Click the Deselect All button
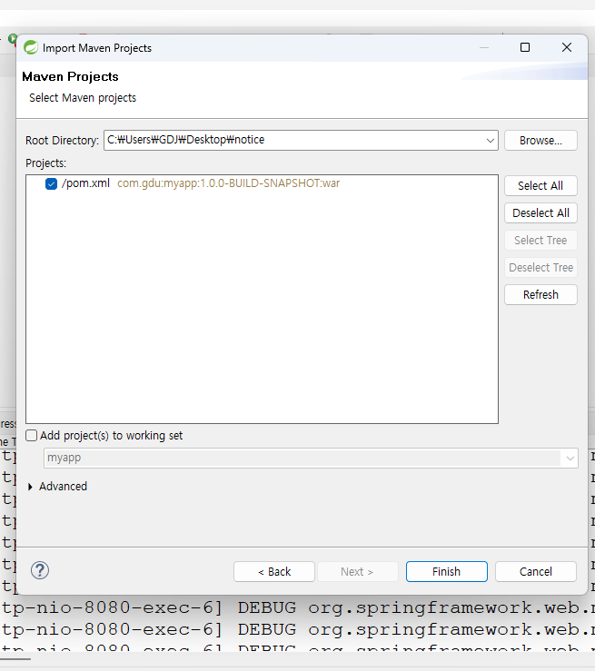Viewport: 595px width, 671px height. [x=540, y=213]
